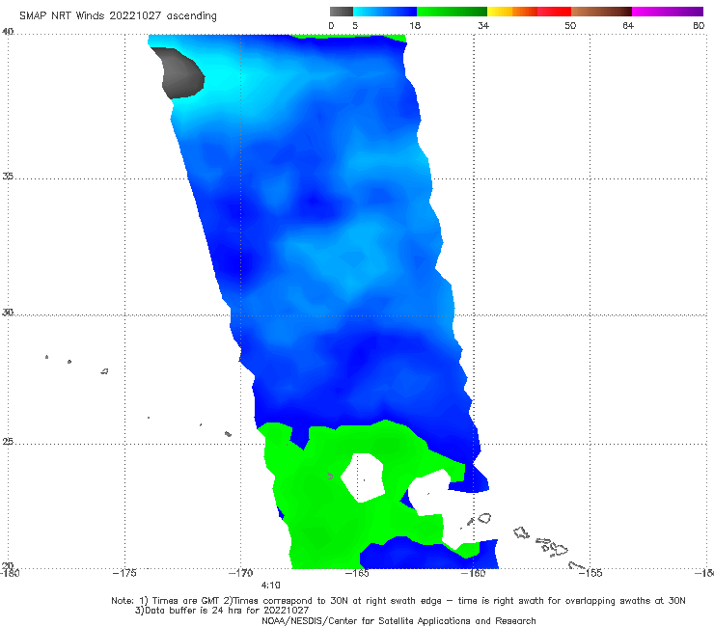The width and height of the screenshot is (714, 627).
Task: Click the note line starting "Note: 1) Times are GMT"
Action: point(398,601)
